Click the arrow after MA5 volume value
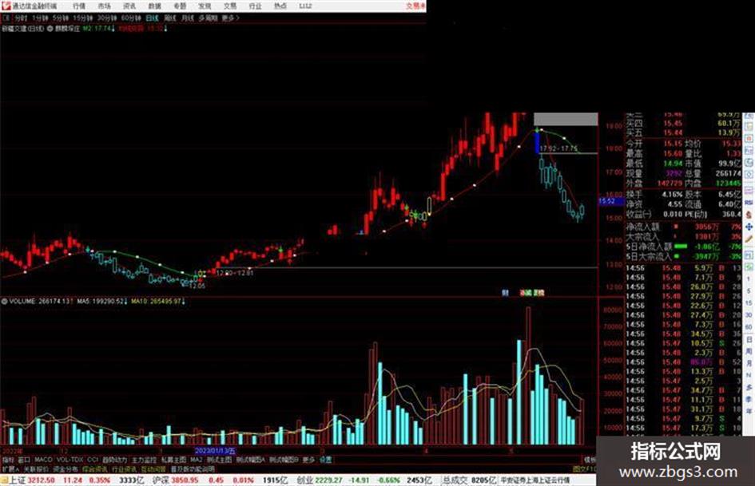The height and width of the screenshot is (486, 755). (x=127, y=302)
